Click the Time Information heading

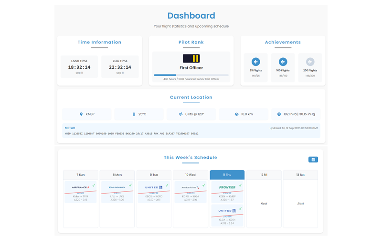point(99,42)
